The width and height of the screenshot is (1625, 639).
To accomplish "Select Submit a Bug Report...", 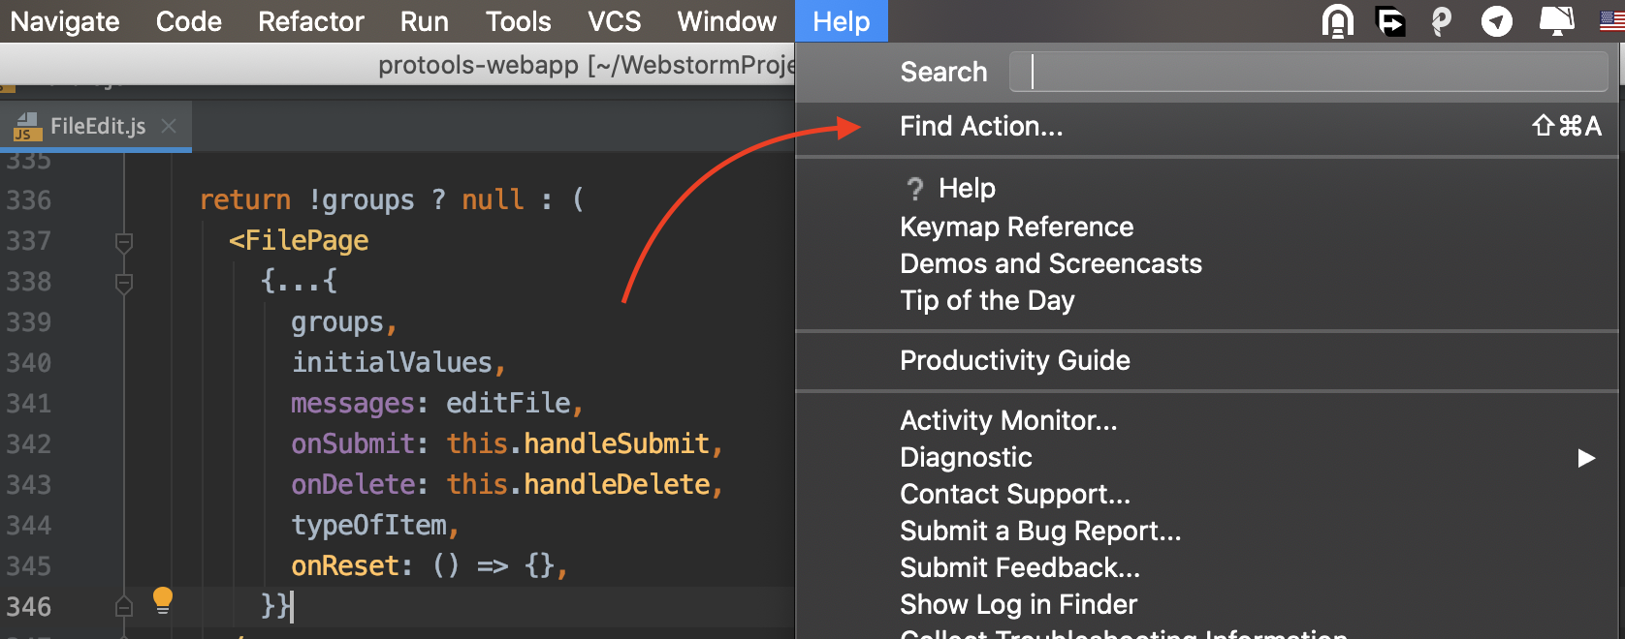I will (x=1207, y=531).
